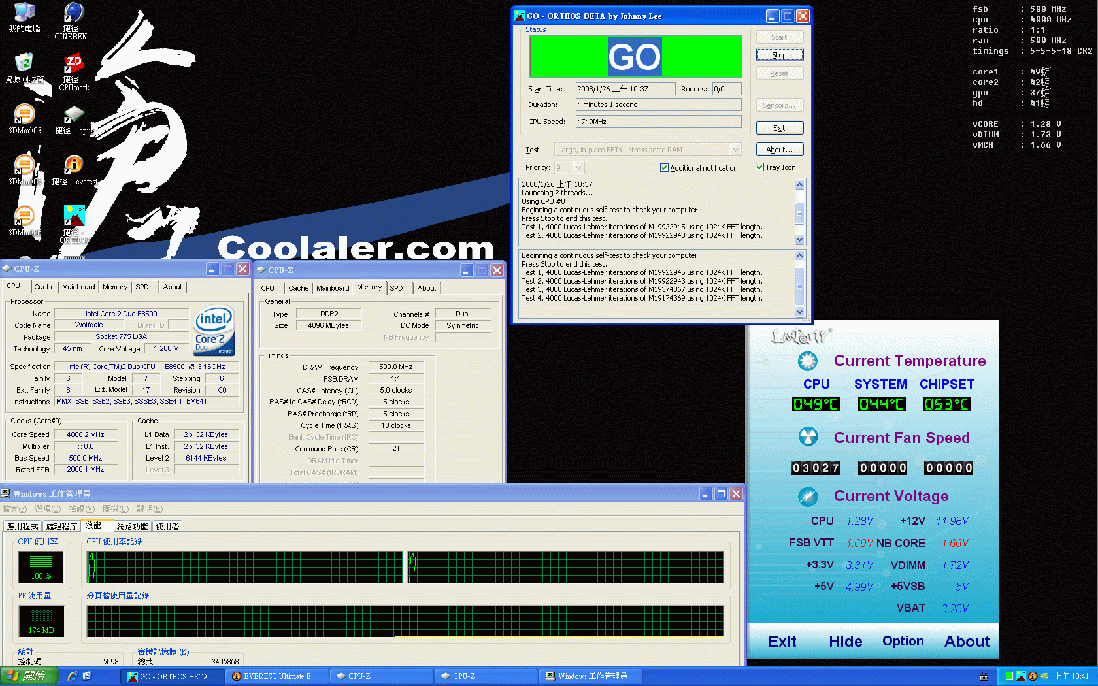Click the CPU temperature reading 049°C
1098x686 pixels.
coord(816,404)
